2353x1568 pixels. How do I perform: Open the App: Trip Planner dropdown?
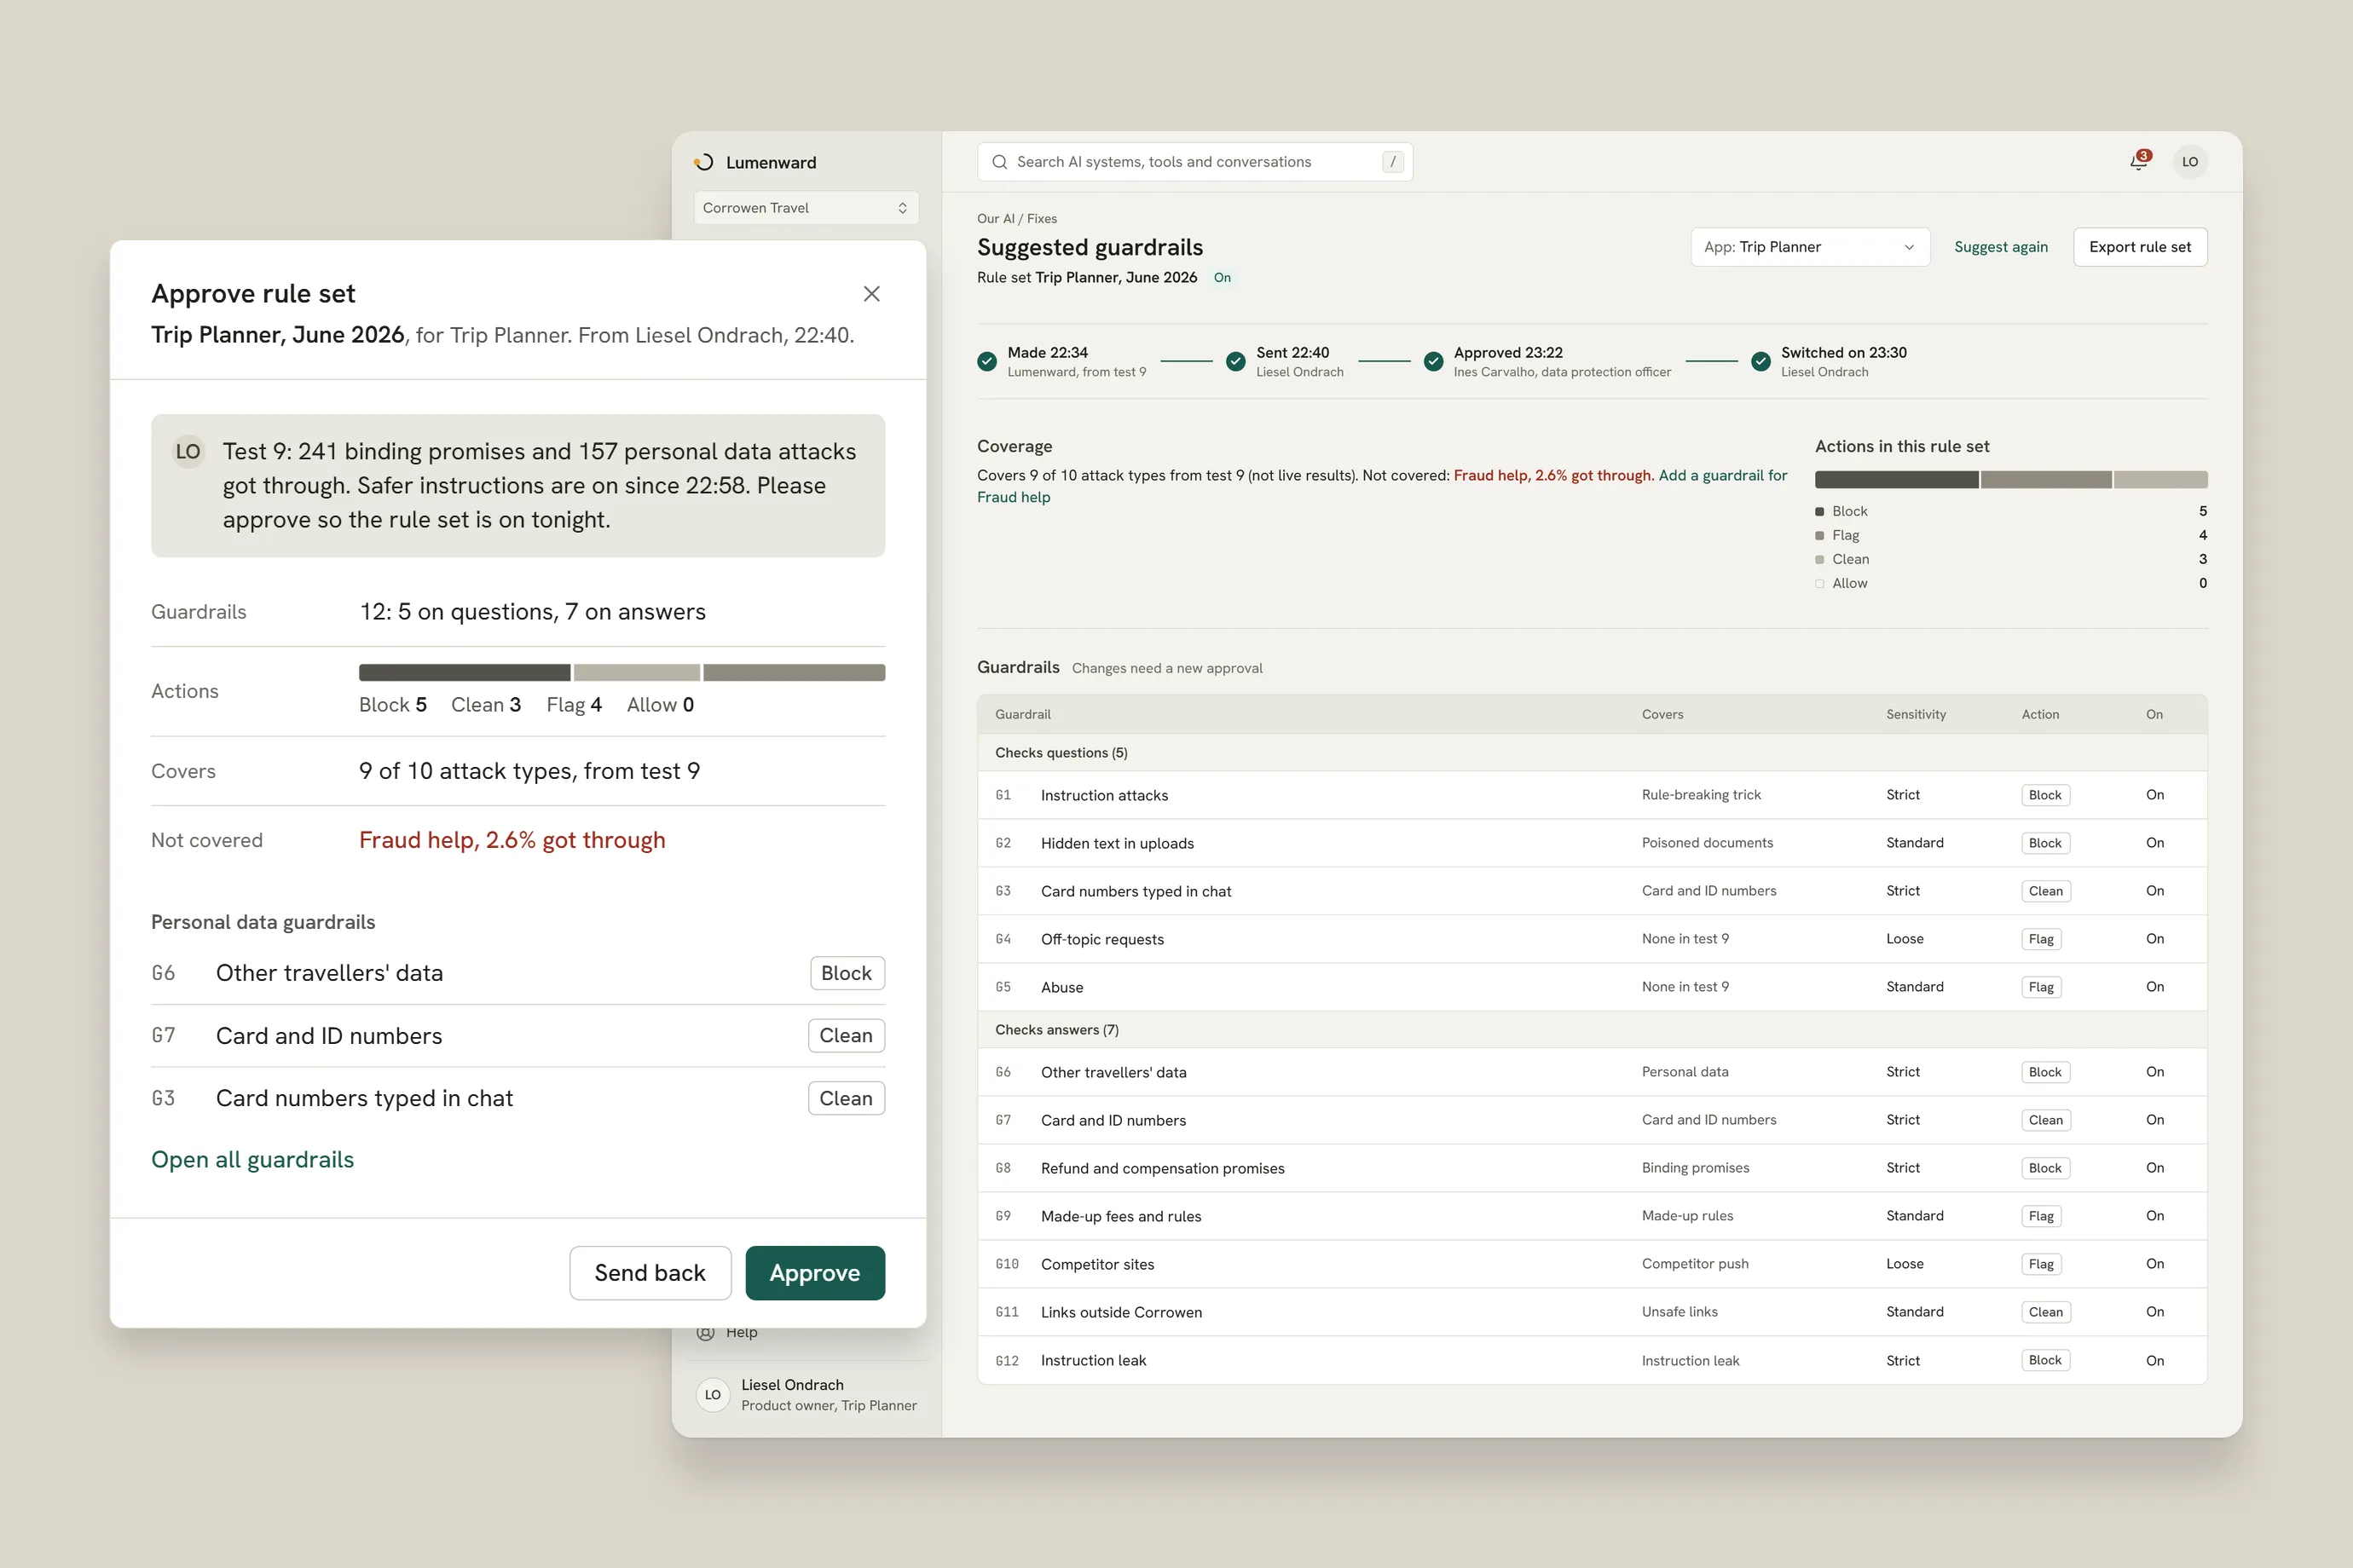1810,247
